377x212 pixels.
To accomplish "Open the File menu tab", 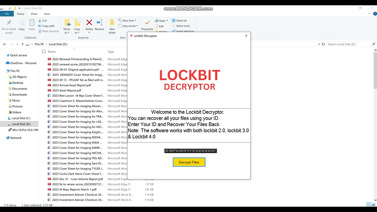I will tap(7, 14).
